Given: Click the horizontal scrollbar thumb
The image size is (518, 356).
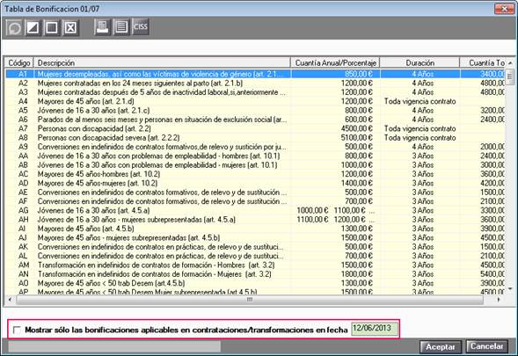Looking at the screenshot, I should pyautogui.click(x=250, y=300).
